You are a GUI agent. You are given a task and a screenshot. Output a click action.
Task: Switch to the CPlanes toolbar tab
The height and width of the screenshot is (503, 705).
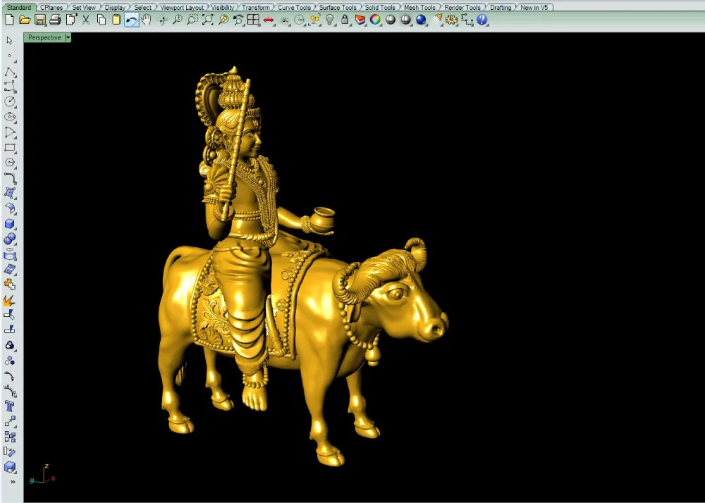51,7
